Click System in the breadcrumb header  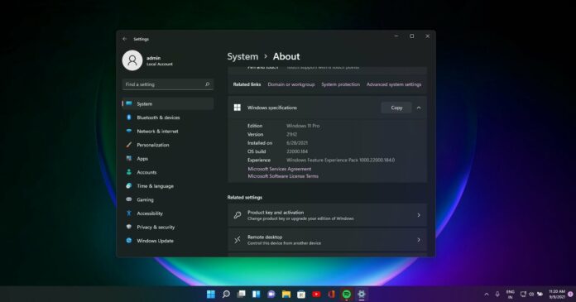click(x=242, y=56)
